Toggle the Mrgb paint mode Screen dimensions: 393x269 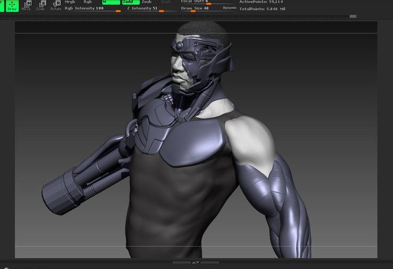[x=70, y=2]
